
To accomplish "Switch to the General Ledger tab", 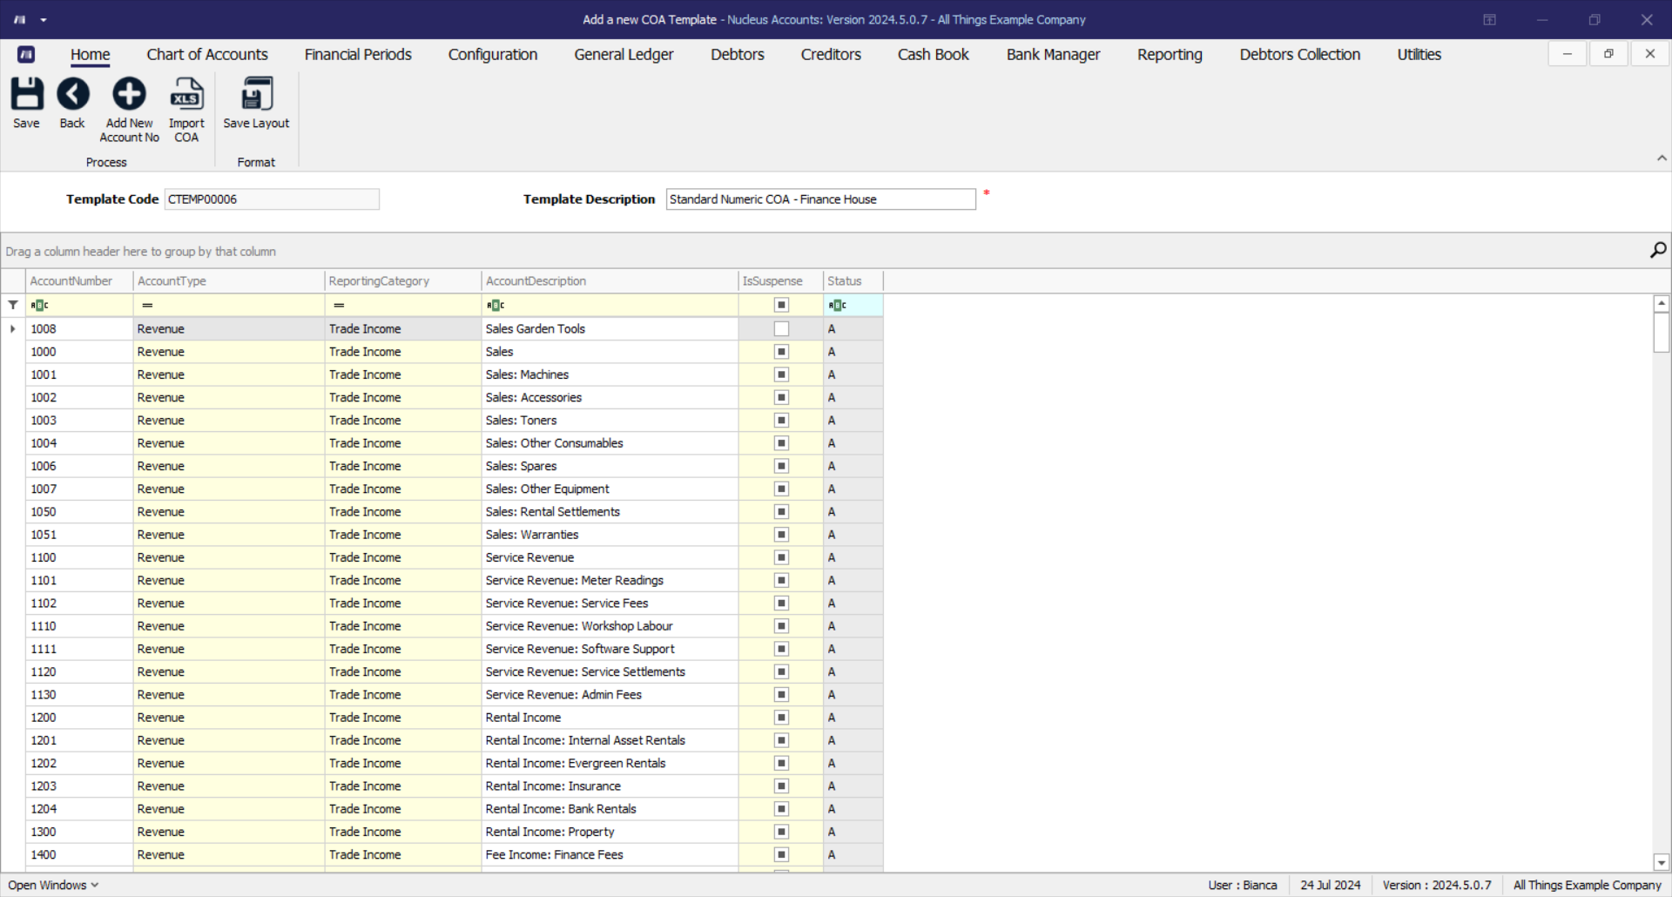I will pyautogui.click(x=624, y=55).
